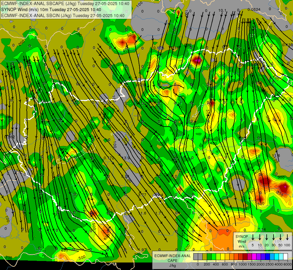Click the map value 0.172

109,158
